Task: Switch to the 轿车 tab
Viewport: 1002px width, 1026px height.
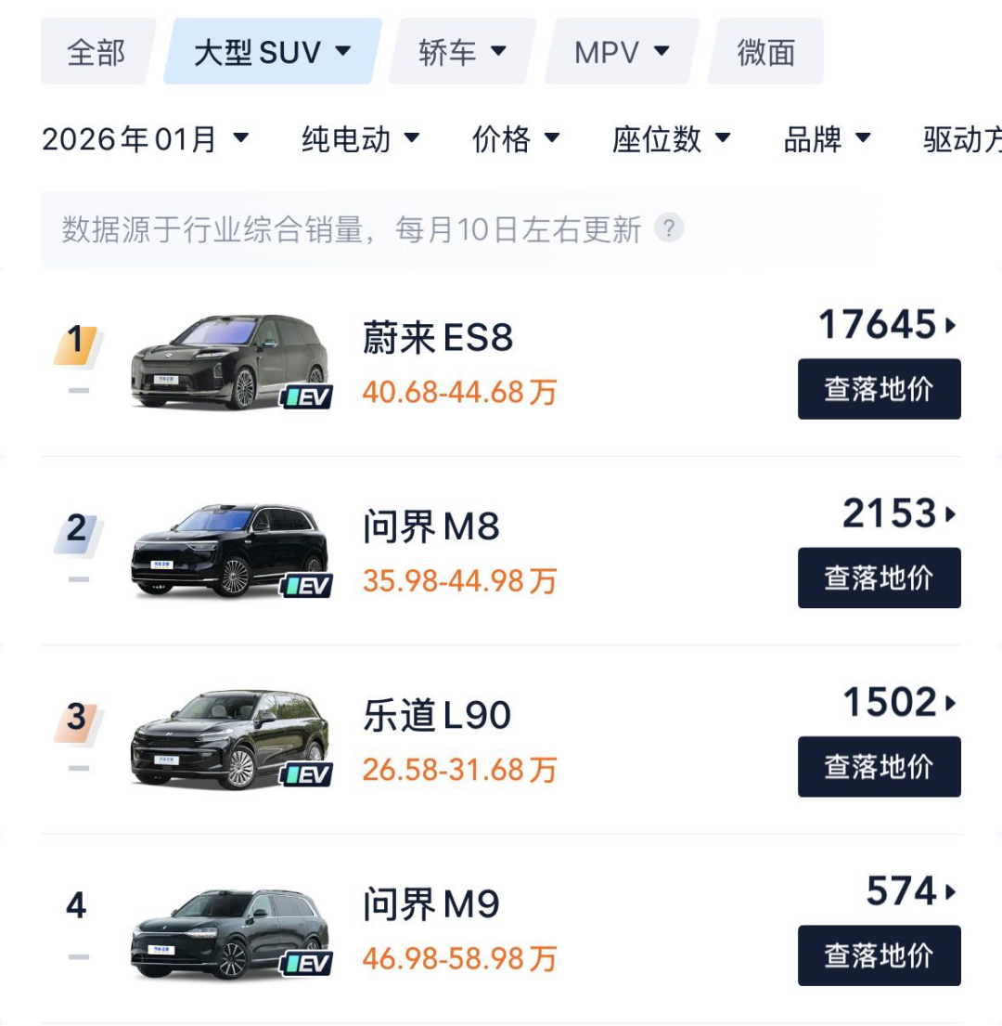Action: (462, 52)
